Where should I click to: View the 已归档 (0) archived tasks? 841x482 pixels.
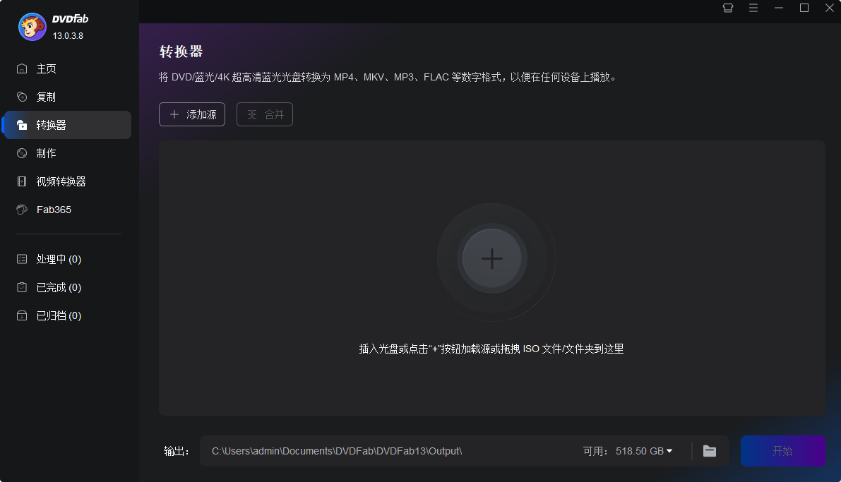click(x=68, y=315)
